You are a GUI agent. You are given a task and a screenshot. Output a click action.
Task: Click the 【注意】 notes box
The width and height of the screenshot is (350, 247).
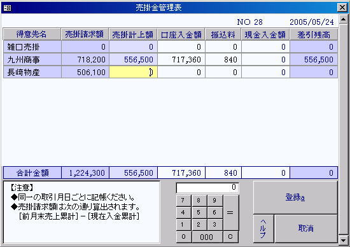point(81,212)
